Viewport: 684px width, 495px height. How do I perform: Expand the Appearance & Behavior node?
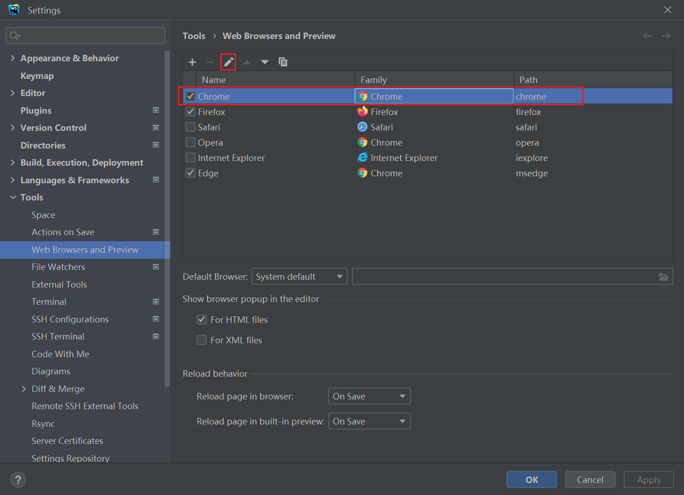click(x=13, y=58)
